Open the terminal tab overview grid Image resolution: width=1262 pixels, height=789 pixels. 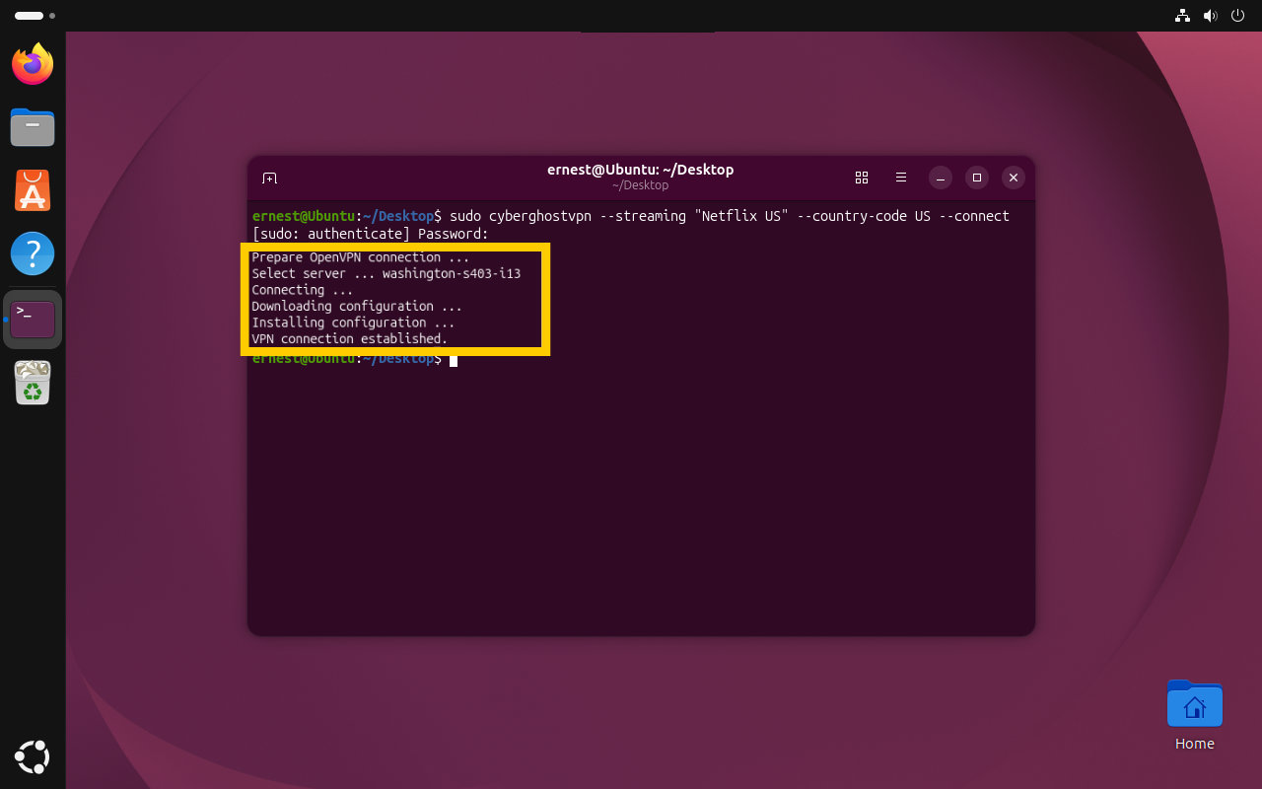coord(862,178)
